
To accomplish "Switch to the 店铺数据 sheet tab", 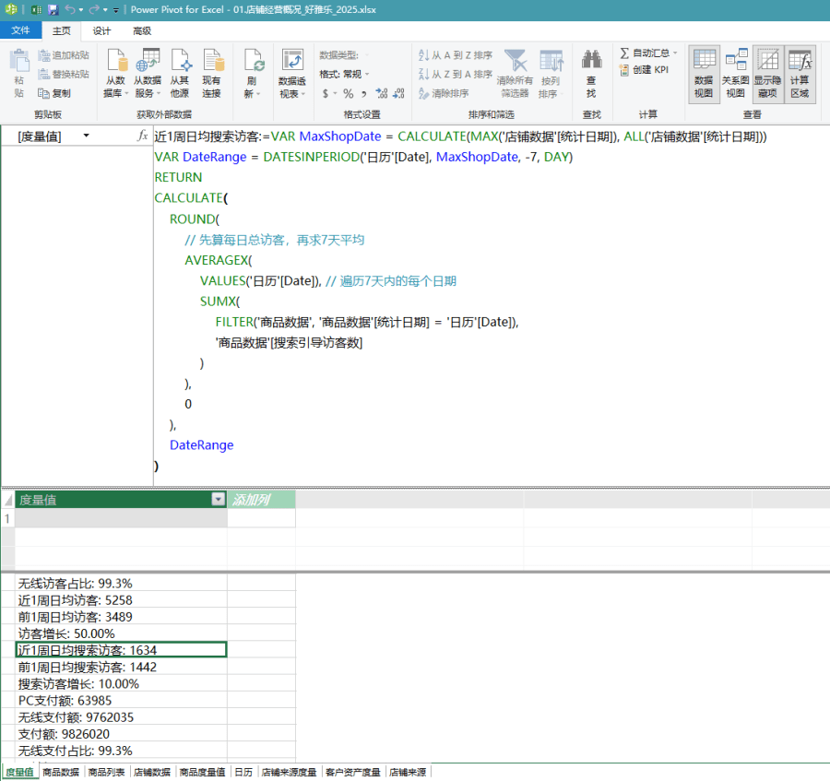I will click(151, 773).
